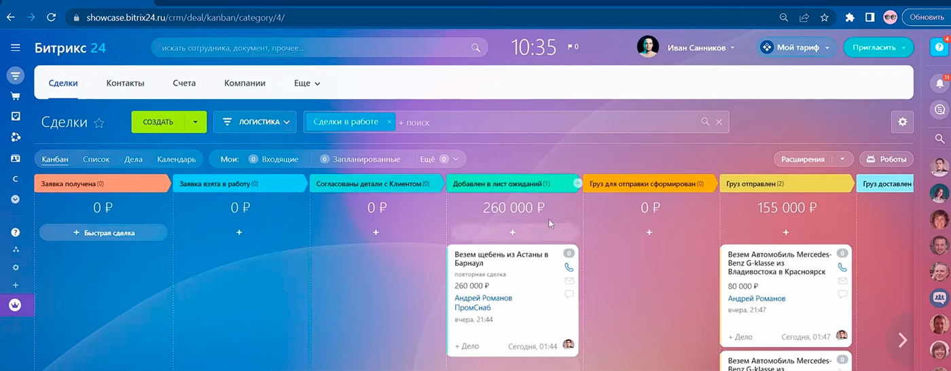Click search magnifier in global search bar
The width and height of the screenshot is (951, 371).
pyautogui.click(x=475, y=48)
